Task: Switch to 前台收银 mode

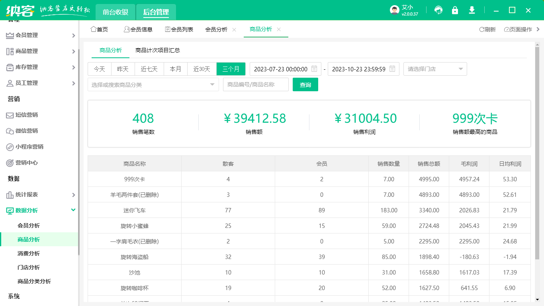Action: (x=115, y=12)
